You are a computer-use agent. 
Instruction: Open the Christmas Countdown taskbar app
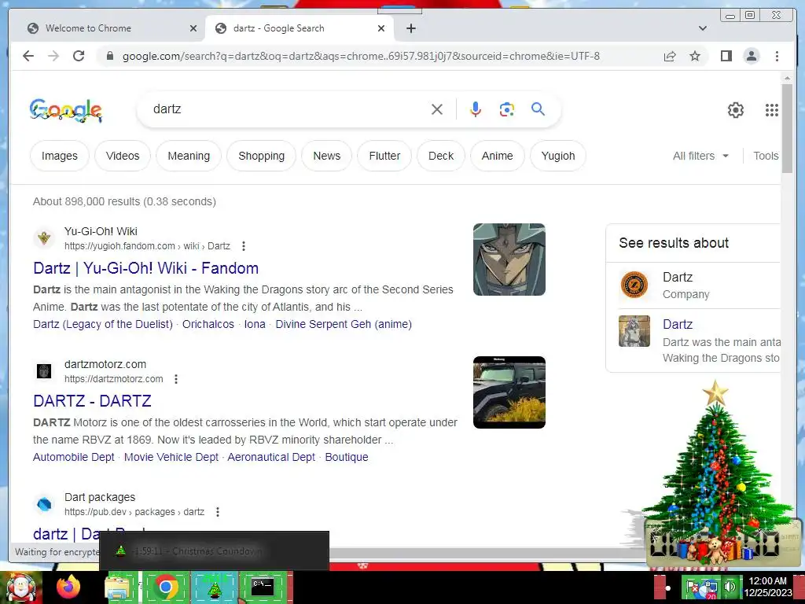[214, 587]
